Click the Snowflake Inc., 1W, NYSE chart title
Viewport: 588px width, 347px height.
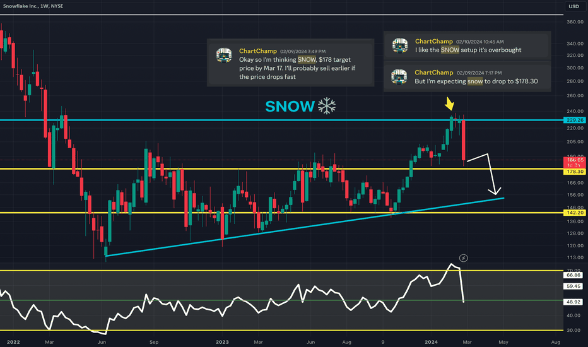(x=33, y=6)
